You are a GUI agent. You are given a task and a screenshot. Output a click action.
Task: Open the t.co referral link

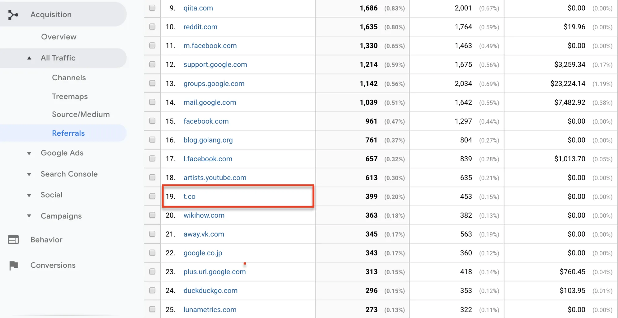pyautogui.click(x=190, y=196)
